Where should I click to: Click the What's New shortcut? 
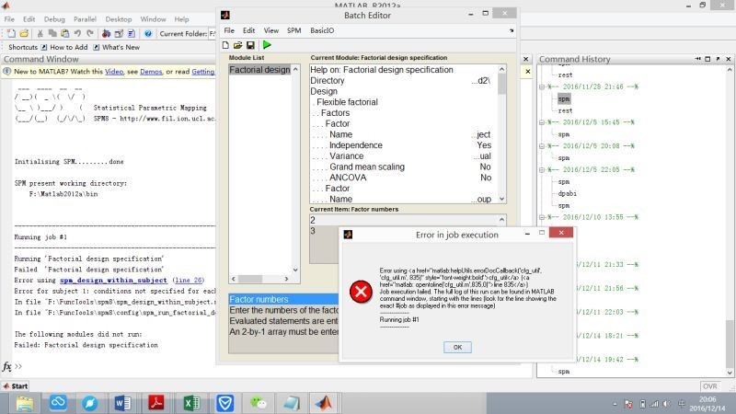click(x=117, y=47)
